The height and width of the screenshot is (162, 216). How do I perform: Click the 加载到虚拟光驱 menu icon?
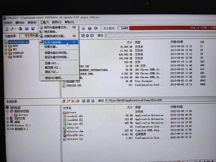(41, 36)
